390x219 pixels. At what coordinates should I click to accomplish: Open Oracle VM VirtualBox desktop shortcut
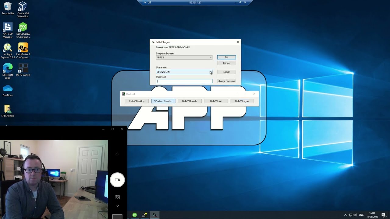(x=23, y=9)
